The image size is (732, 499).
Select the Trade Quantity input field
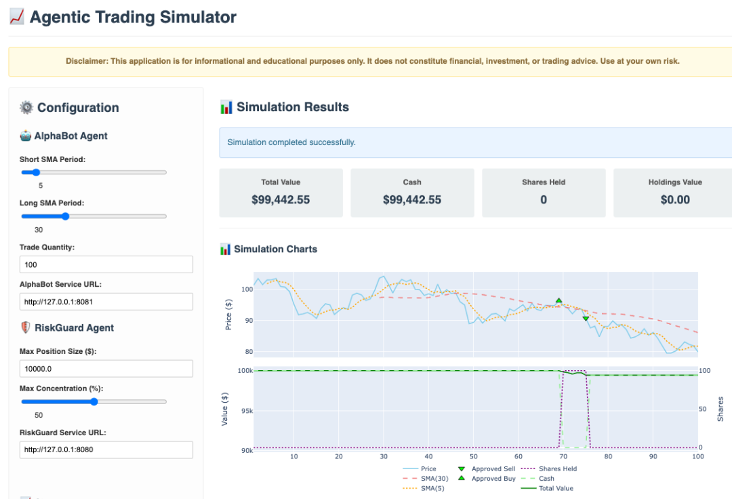tap(106, 264)
